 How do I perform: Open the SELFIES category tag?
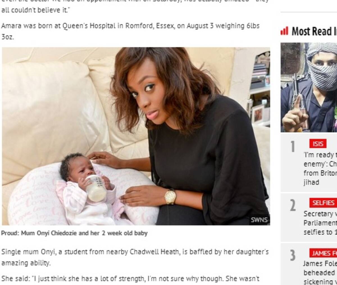coord(323,203)
